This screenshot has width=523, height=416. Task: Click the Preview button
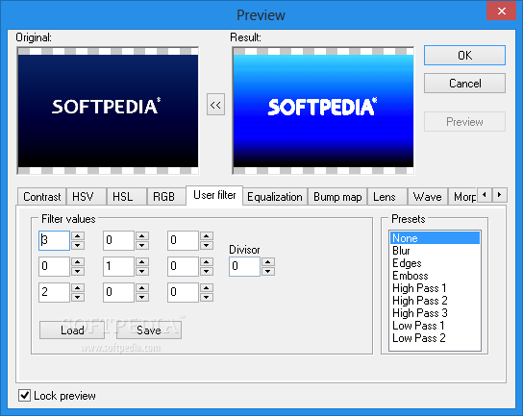[x=464, y=122]
